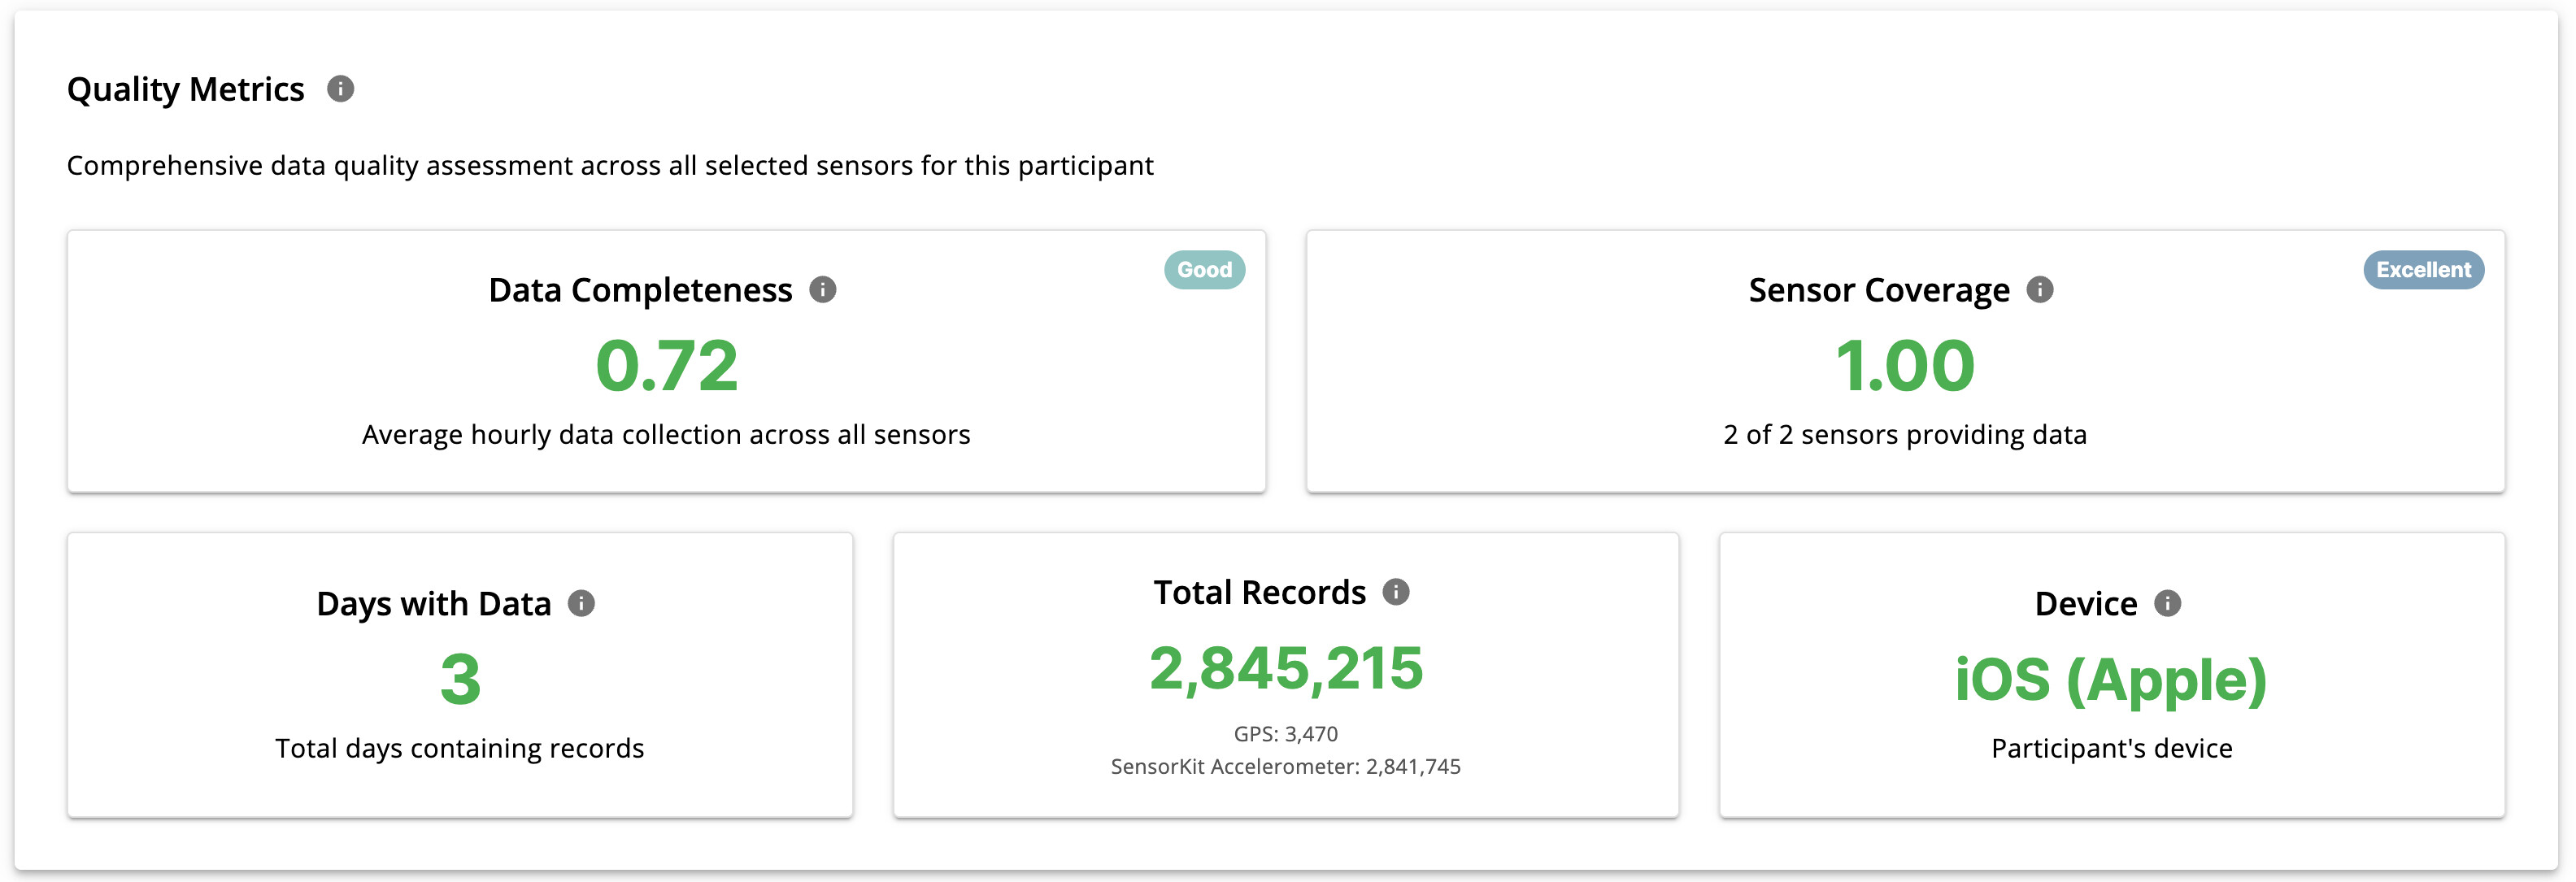
Task: Click the SensorKit Accelerometer record count line
Action: click(x=1285, y=767)
